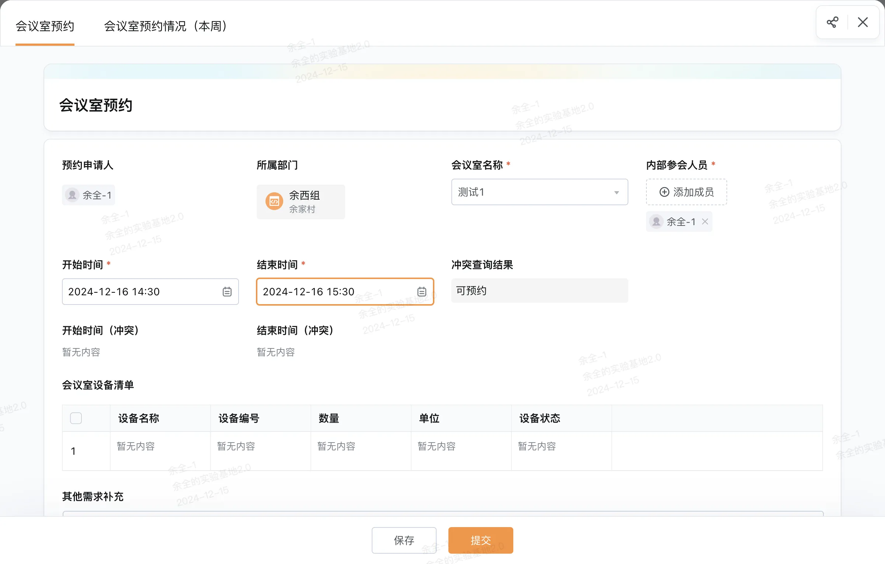
Task: Click the plus icon to 添加成员
Action: click(664, 192)
